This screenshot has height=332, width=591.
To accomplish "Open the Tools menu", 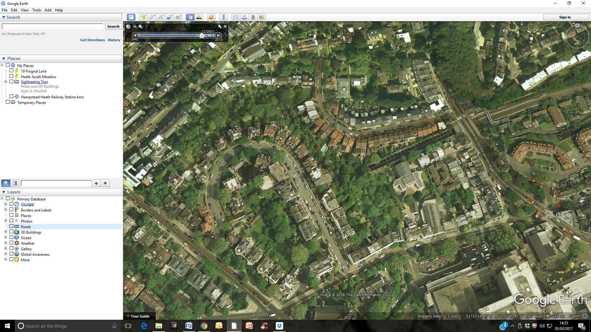I will click(x=37, y=10).
